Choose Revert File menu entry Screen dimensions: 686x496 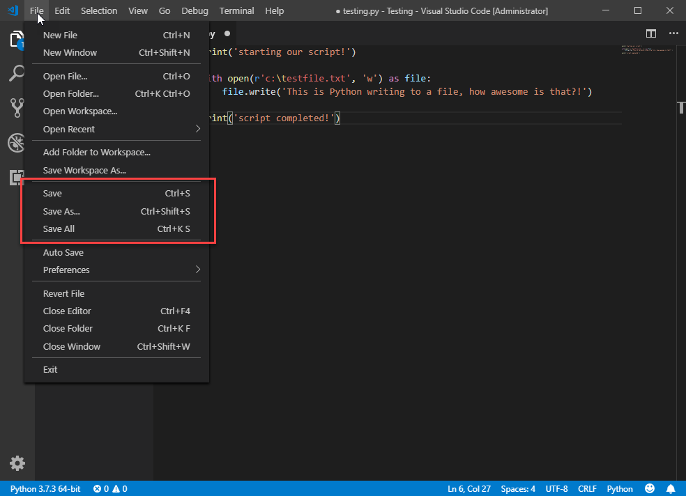(116, 294)
